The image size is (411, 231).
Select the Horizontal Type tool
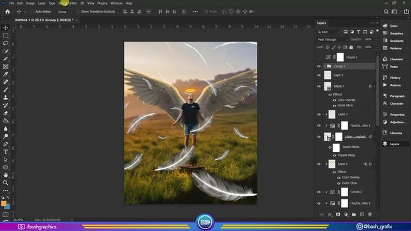6,152
